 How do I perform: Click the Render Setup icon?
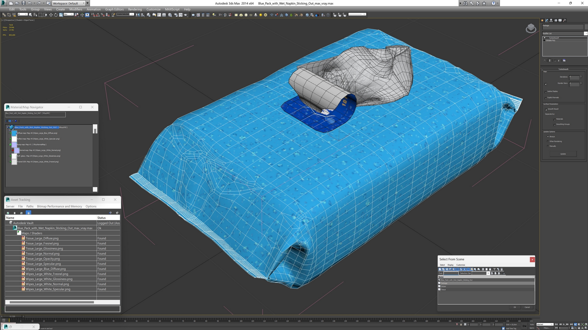(x=176, y=15)
